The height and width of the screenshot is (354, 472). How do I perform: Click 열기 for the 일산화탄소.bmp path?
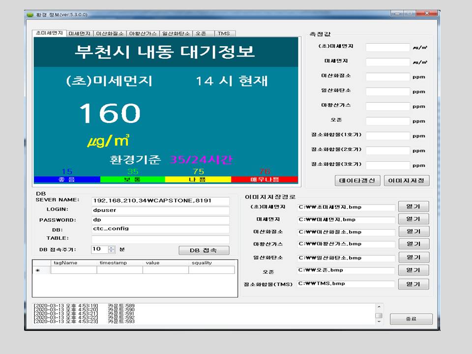pyautogui.click(x=413, y=257)
